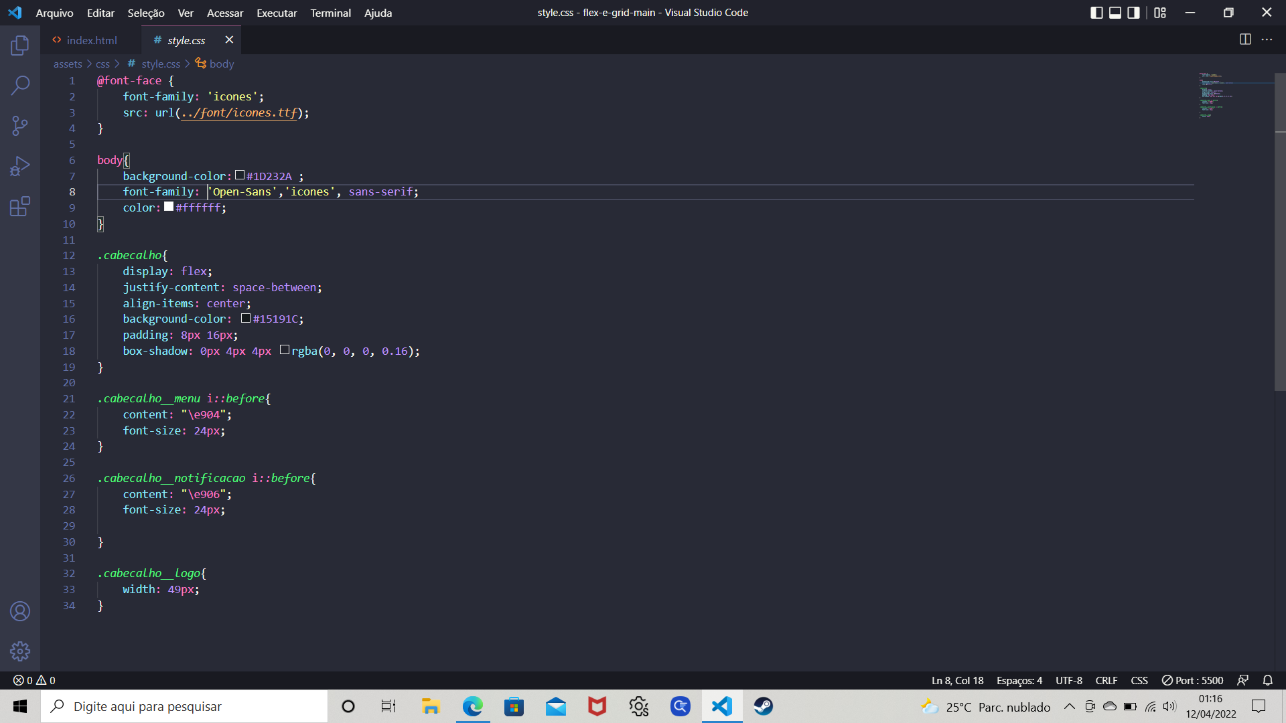Open the Seleção menu
The height and width of the screenshot is (723, 1286).
(146, 13)
